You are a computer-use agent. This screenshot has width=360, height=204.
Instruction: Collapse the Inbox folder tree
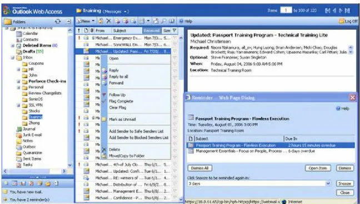[13, 58]
